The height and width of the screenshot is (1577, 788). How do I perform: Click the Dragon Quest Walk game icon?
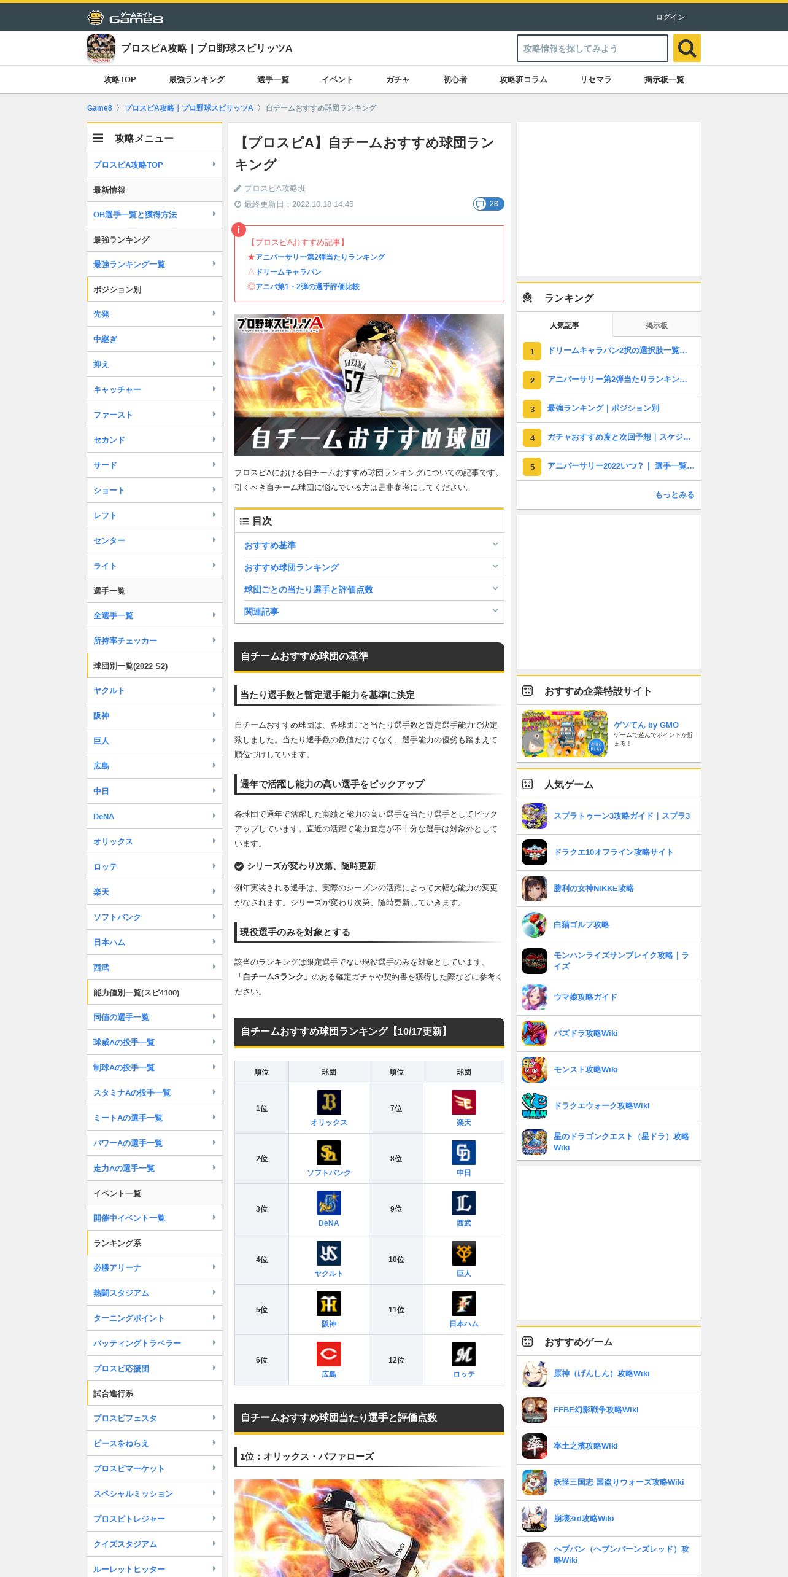pyautogui.click(x=535, y=1106)
